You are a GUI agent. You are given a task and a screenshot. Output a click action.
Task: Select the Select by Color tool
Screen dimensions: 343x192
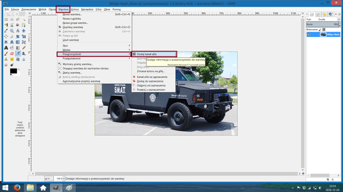[6, 25]
